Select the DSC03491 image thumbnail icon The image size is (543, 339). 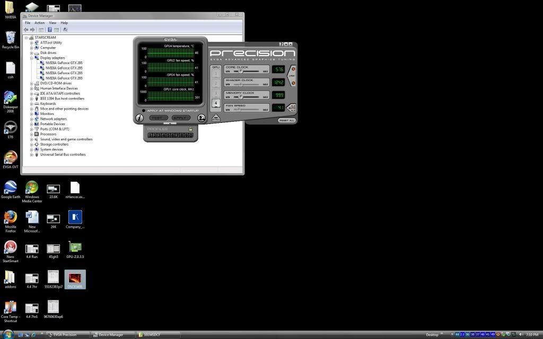pyautogui.click(x=75, y=280)
